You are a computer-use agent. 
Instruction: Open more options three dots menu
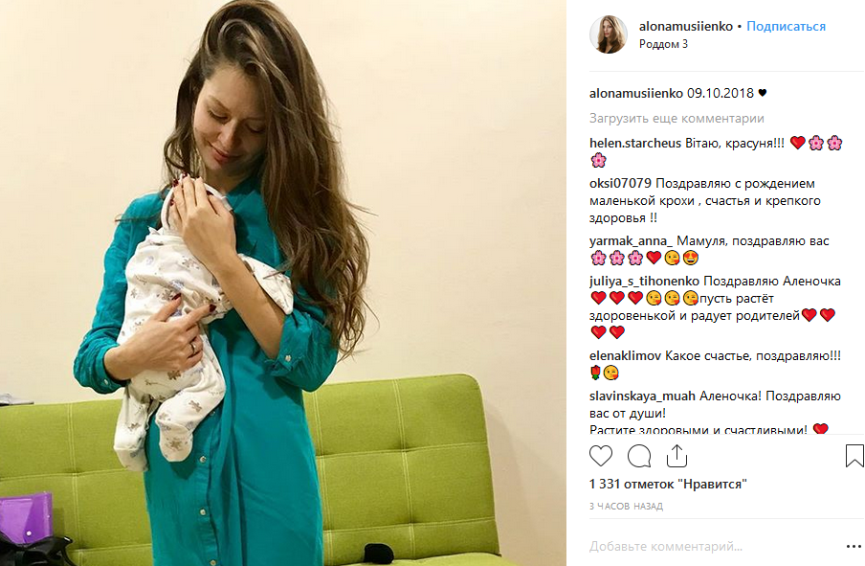(854, 546)
